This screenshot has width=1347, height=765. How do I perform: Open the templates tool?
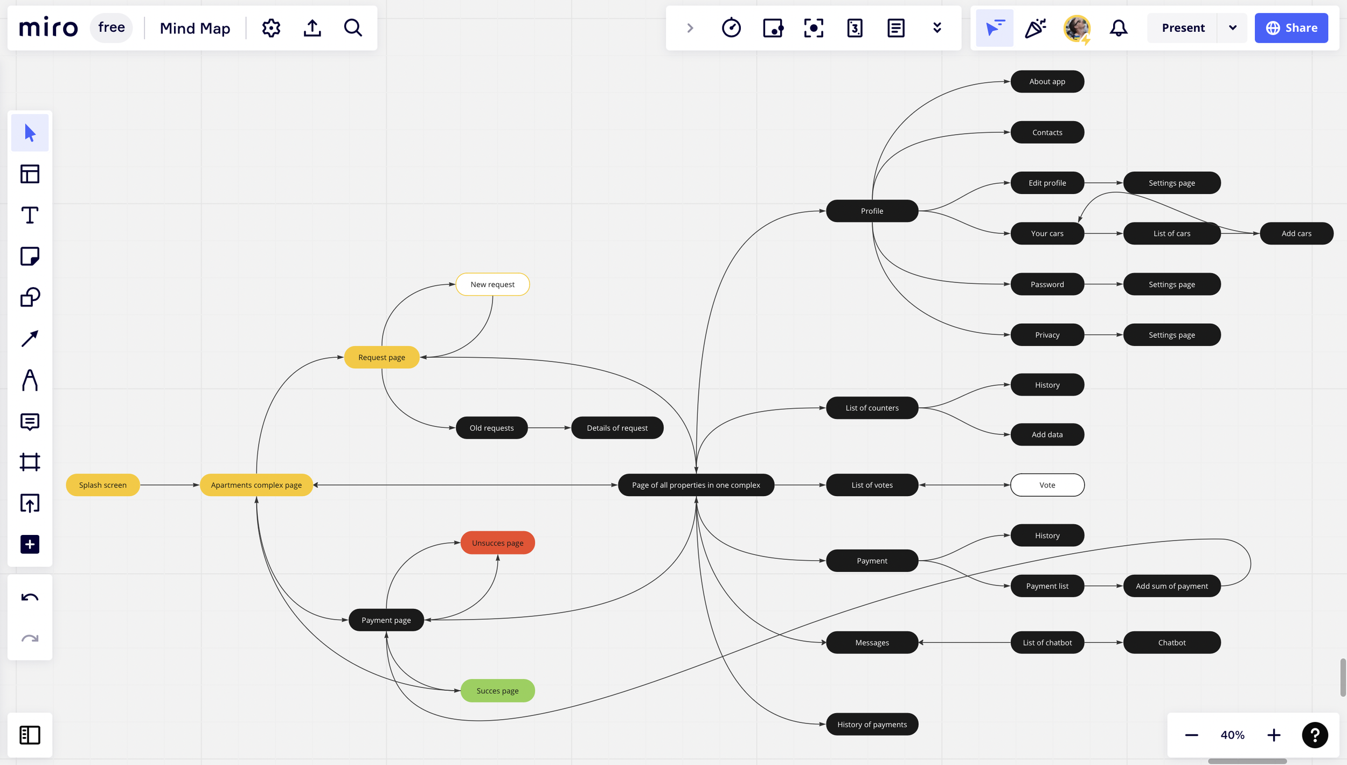tap(30, 174)
